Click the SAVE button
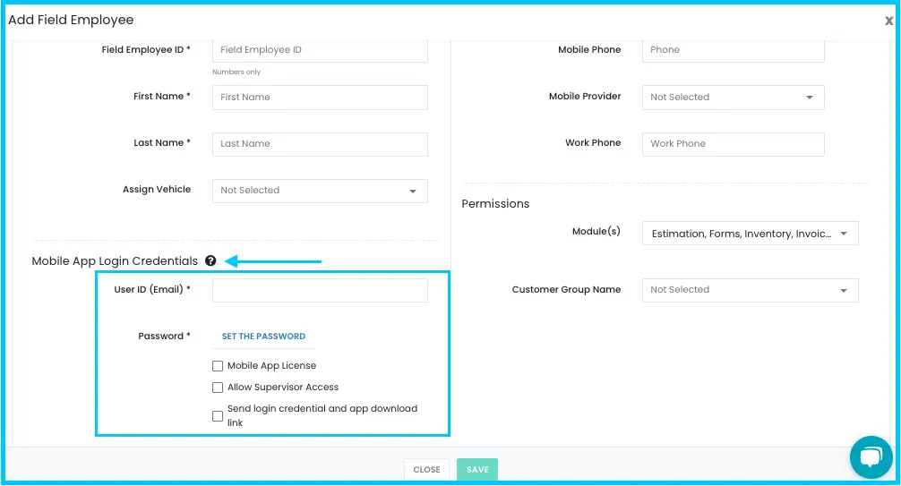Viewport: 901px width, 486px height. [477, 469]
